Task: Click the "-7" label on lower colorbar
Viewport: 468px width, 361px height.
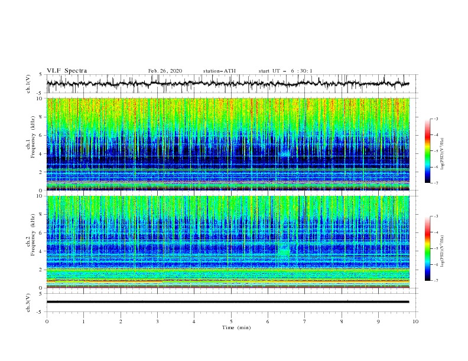Action: tap(435, 281)
